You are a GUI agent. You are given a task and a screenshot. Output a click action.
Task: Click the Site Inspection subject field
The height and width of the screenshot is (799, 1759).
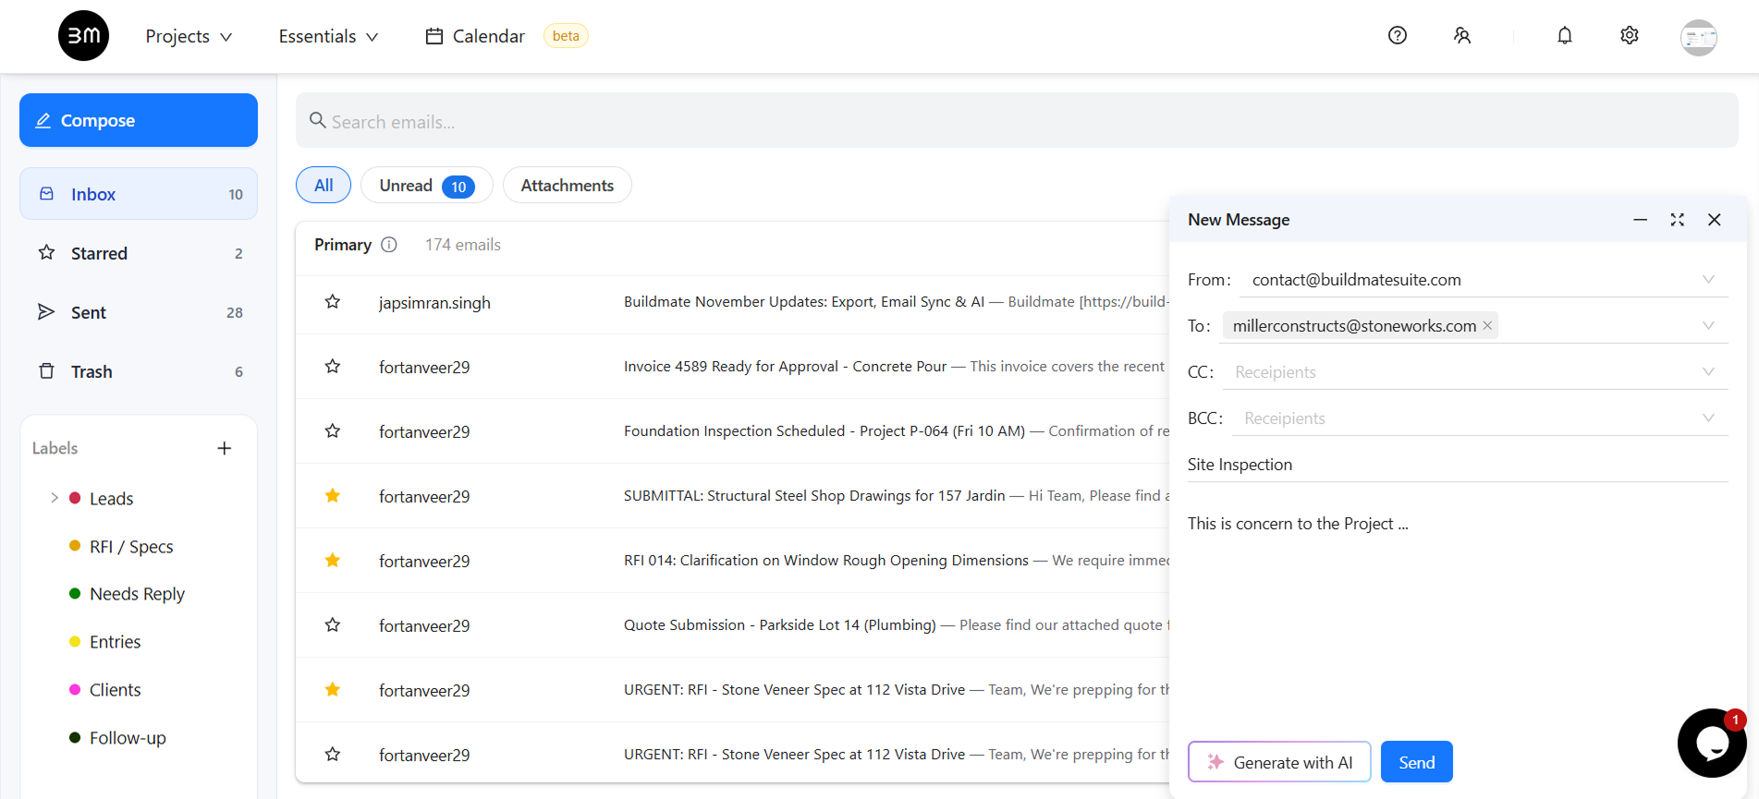tap(1458, 465)
